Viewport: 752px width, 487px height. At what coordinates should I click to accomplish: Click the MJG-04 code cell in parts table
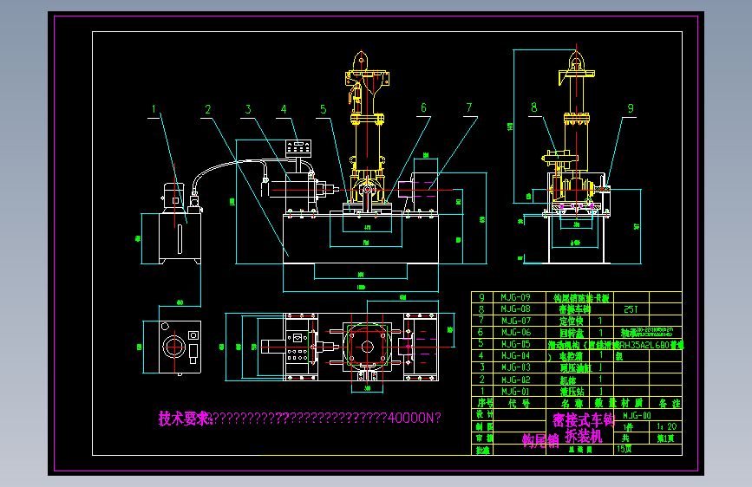[x=515, y=355]
